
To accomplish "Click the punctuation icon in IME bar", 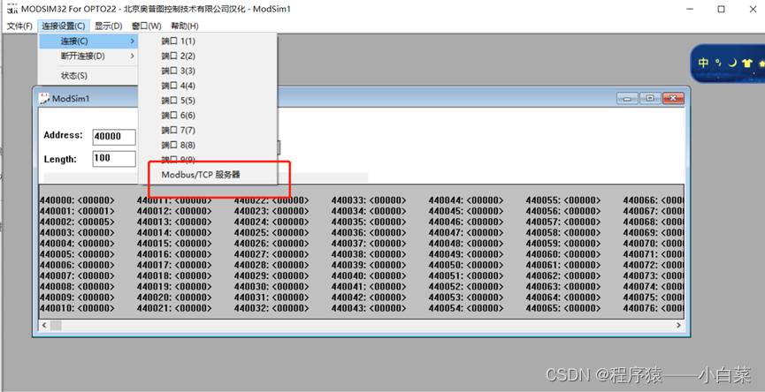I will coord(718,62).
